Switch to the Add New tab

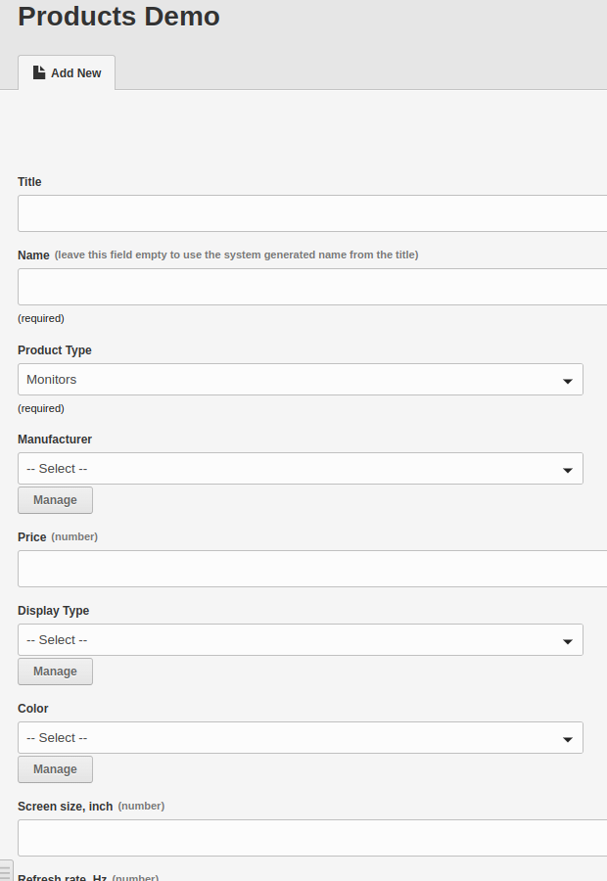[x=67, y=73]
